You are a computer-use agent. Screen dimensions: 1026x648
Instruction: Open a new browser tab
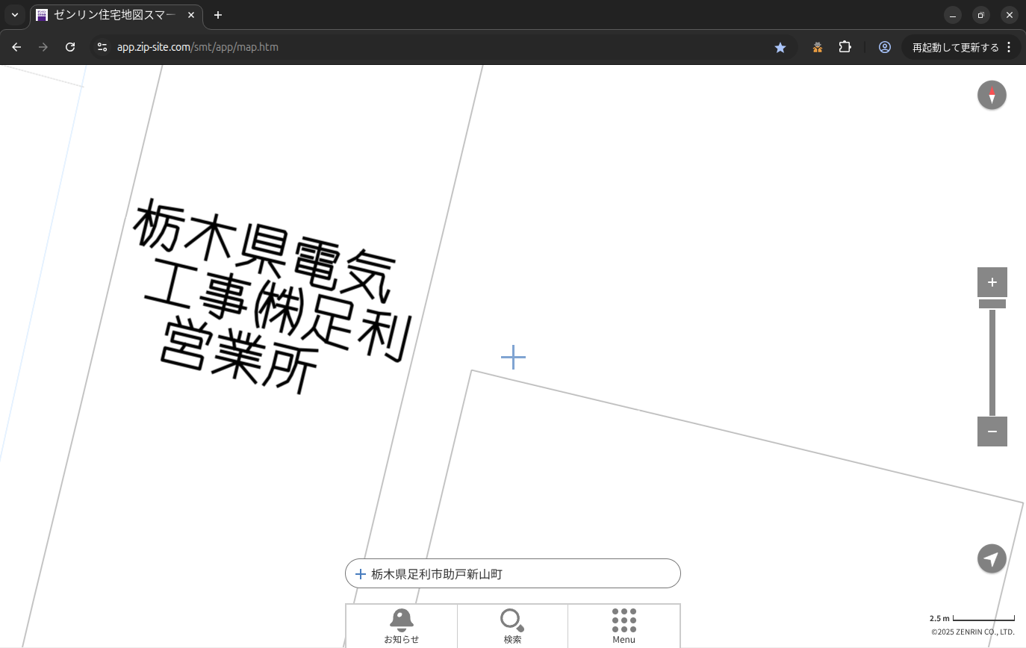pos(218,15)
